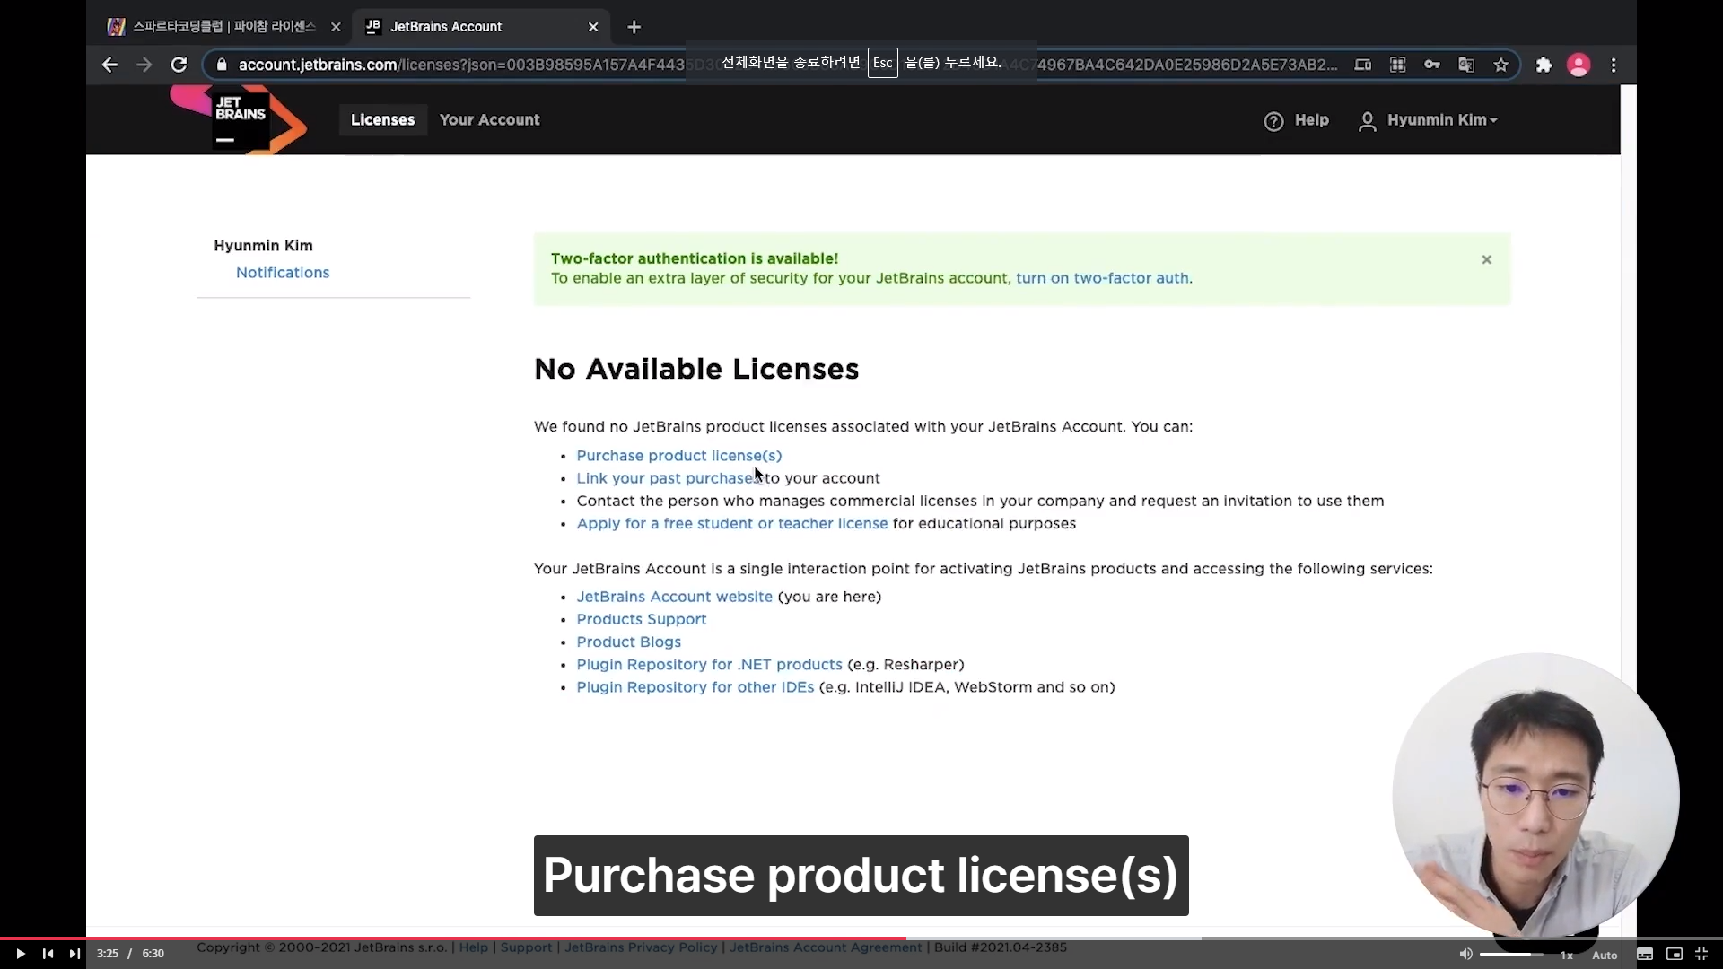Expand the Hyunmin Kim user dropdown
This screenshot has width=1723, height=969.
[1429, 120]
